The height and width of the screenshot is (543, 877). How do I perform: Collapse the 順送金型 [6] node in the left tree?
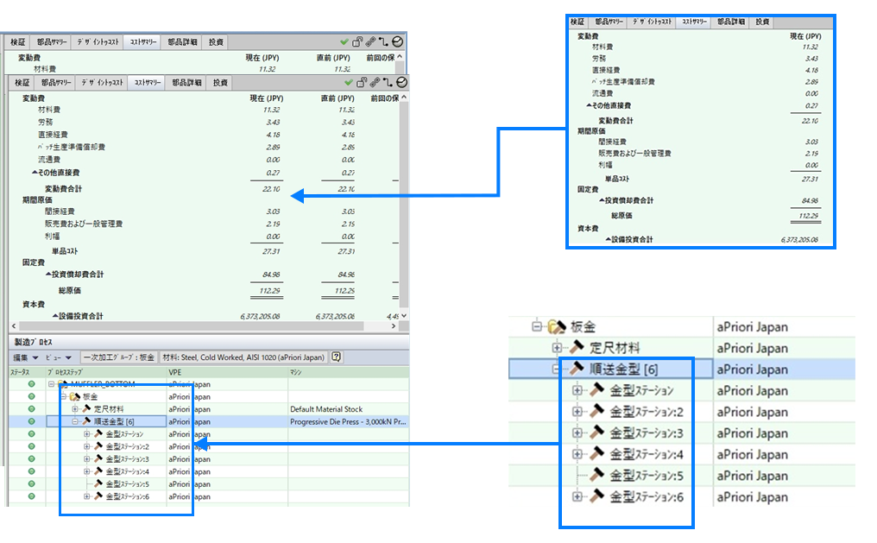point(75,421)
